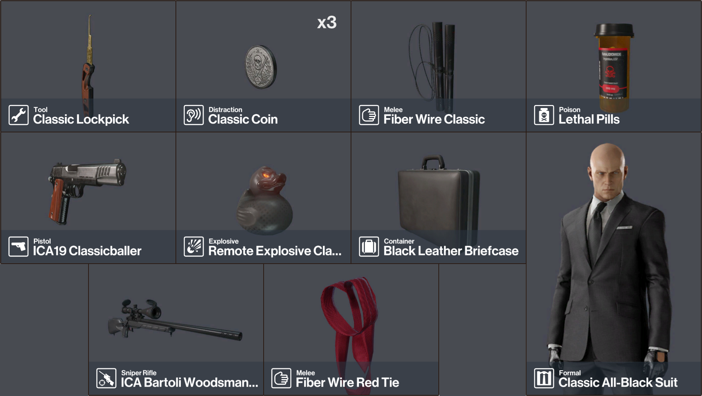The height and width of the screenshot is (396, 702).
Task: Click the Melee icon beside Fiber Wire Red Tie
Action: click(x=281, y=378)
